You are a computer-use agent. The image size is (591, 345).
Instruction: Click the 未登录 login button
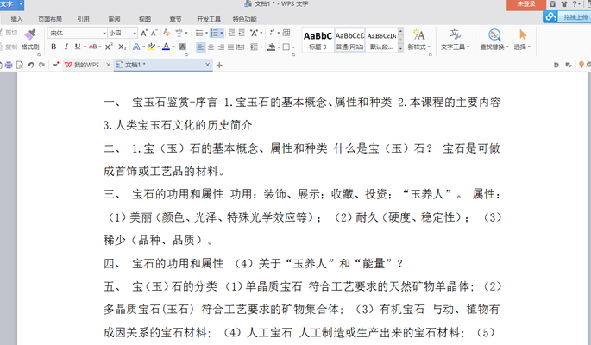(x=525, y=4)
